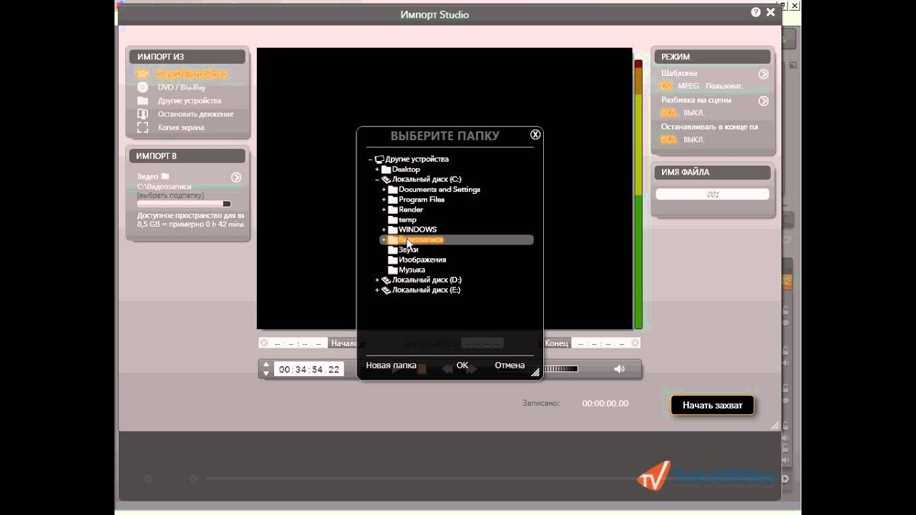Select the Program Files folder name
The height and width of the screenshot is (515, 916).
(x=422, y=200)
